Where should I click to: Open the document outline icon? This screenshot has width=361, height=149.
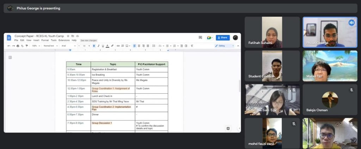point(10,57)
